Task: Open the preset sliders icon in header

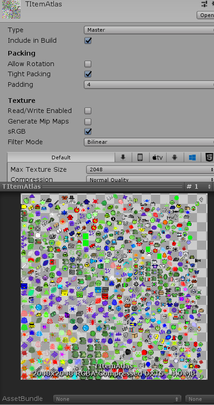Action: (204, 4)
